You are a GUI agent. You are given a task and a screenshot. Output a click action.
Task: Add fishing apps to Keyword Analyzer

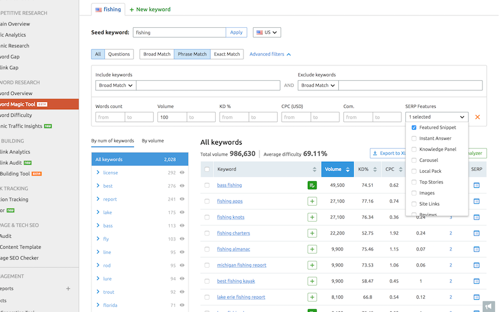click(x=312, y=201)
